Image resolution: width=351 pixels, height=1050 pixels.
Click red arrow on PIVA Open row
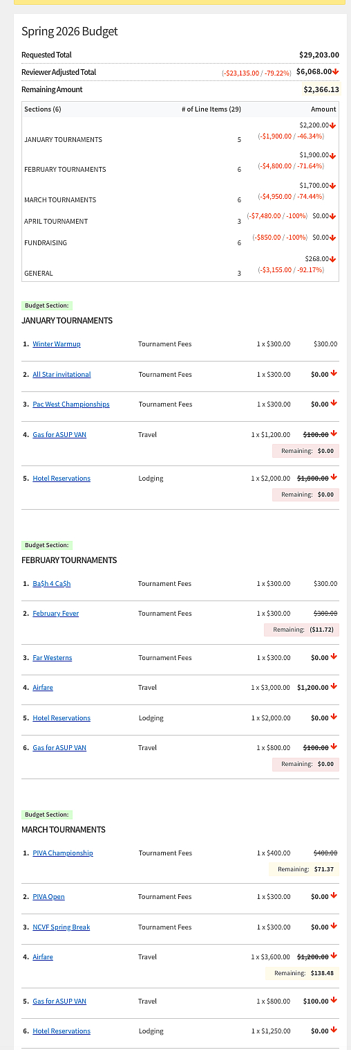tap(334, 896)
